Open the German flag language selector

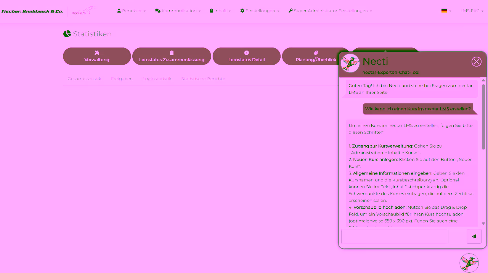click(x=446, y=11)
